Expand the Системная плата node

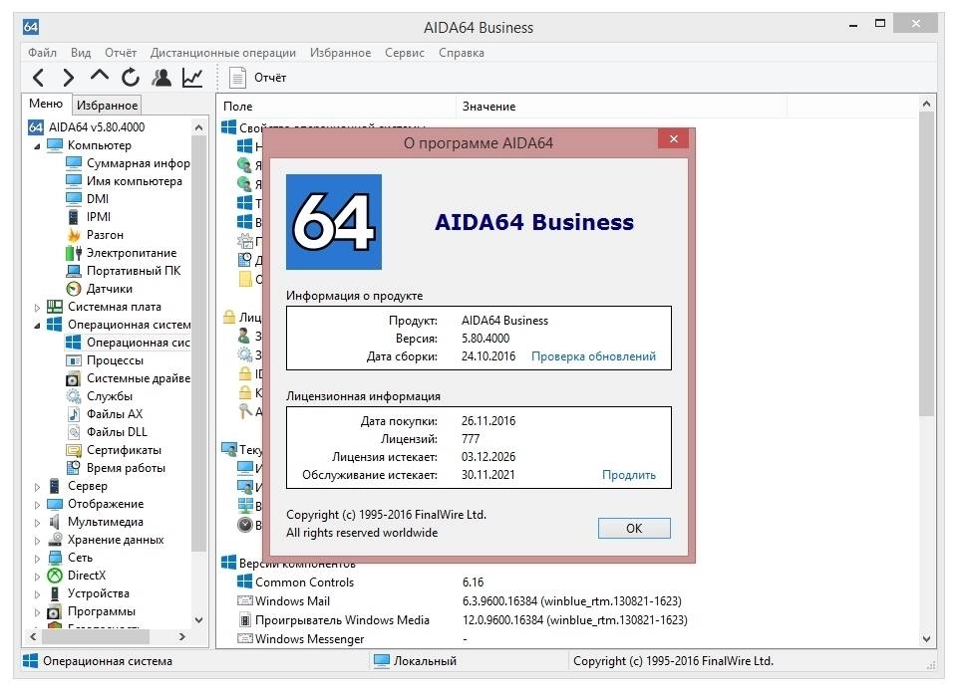[x=37, y=308]
